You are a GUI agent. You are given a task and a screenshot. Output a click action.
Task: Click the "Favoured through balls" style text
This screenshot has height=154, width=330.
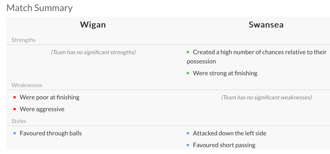51,133
